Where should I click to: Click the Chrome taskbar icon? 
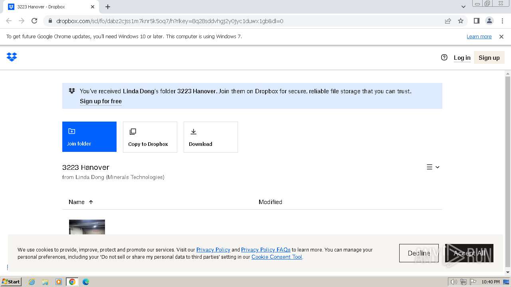point(72,282)
